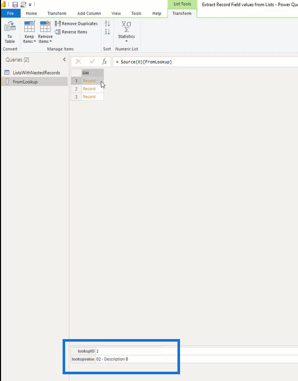This screenshot has height=381, width=298.
Task: Switch to the Home ribbon tab
Action: click(32, 13)
